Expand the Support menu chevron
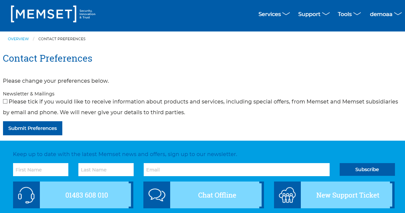405x213 pixels. [x=326, y=14]
